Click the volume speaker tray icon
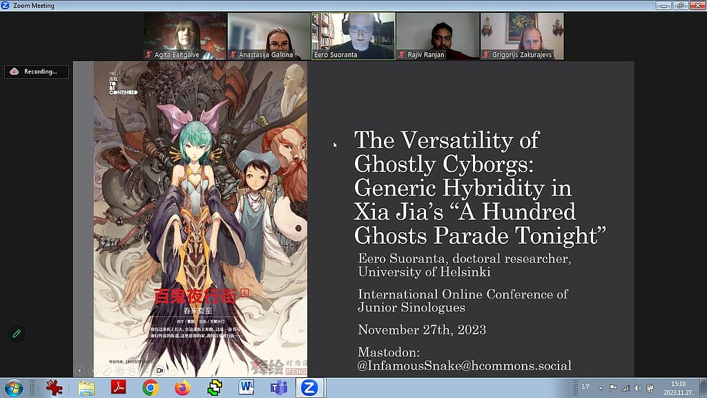The height and width of the screenshot is (398, 707). click(637, 388)
